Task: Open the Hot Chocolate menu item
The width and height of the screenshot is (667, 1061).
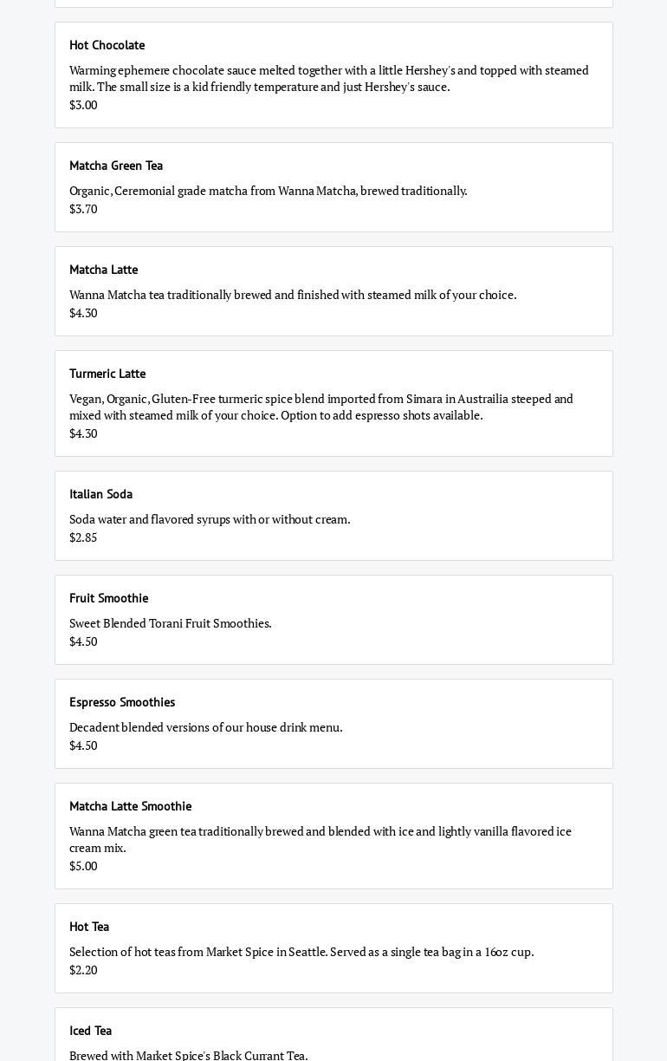Action: click(x=107, y=45)
